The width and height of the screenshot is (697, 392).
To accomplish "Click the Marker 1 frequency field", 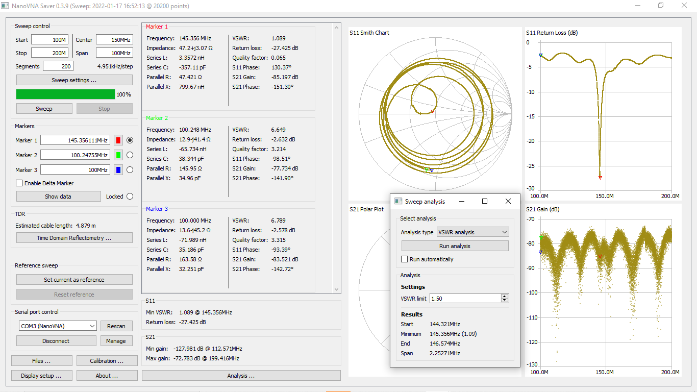I will coord(76,140).
